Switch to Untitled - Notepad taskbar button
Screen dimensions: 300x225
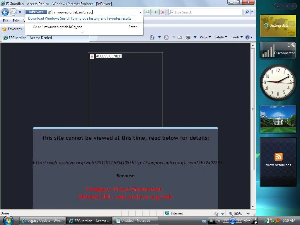pyautogui.click(x=136, y=221)
